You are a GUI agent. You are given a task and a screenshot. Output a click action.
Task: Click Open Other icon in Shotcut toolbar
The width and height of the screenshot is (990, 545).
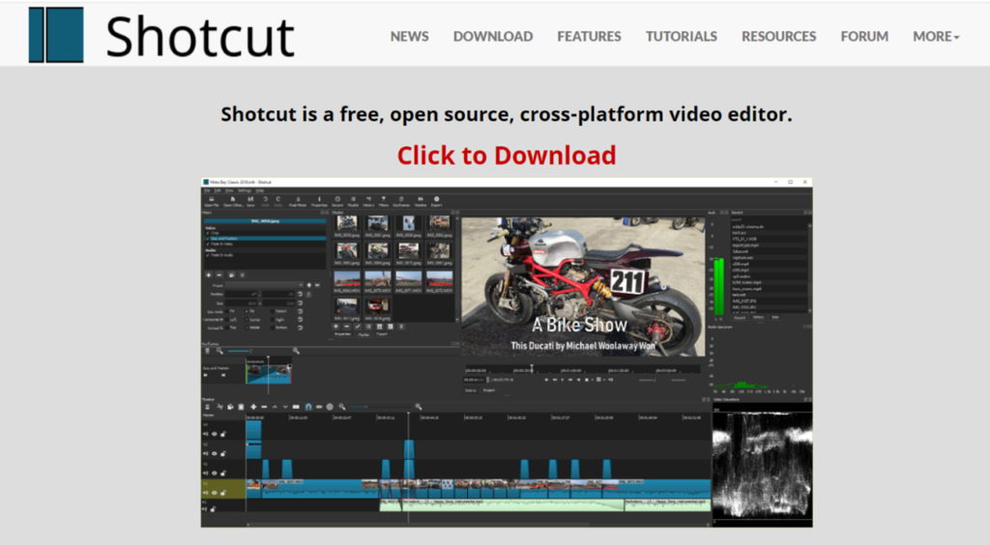pyautogui.click(x=233, y=201)
